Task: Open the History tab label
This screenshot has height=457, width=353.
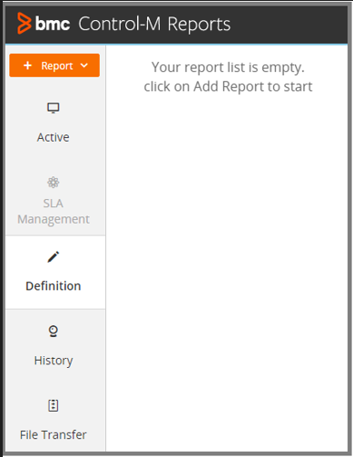Action: click(54, 361)
